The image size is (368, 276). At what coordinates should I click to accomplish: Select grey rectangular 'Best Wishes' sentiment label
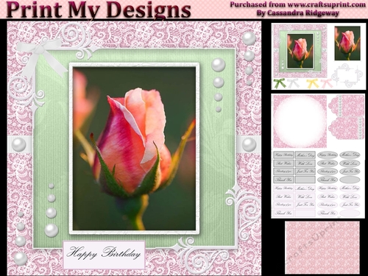[283, 163]
